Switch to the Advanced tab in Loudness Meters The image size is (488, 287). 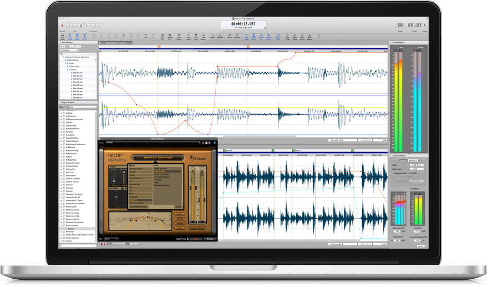(x=413, y=161)
